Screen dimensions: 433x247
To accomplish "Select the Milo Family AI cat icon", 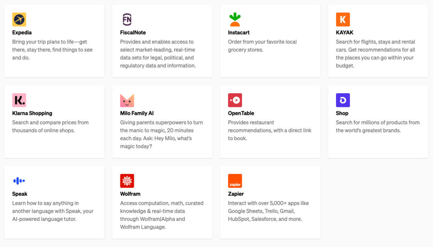I will pyautogui.click(x=127, y=101).
